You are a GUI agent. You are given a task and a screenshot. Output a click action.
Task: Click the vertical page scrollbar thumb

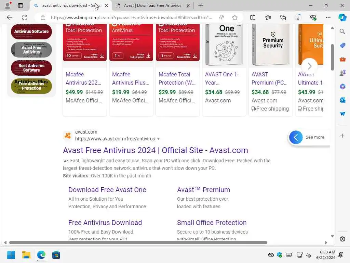pos(332,57)
